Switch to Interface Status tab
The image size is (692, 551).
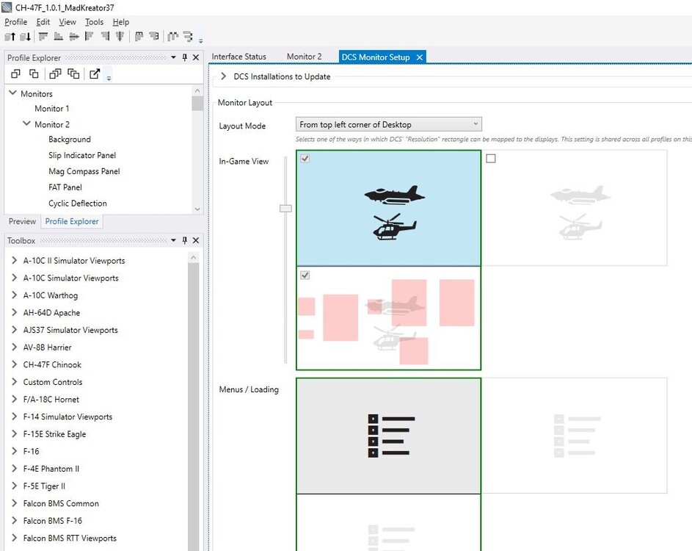[x=238, y=57]
